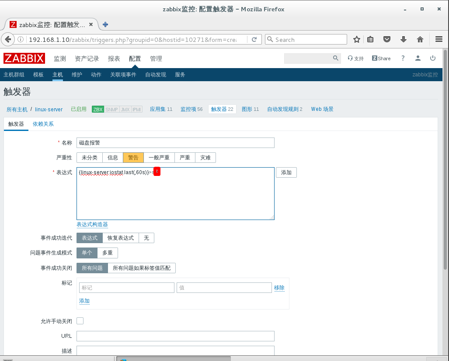Image resolution: width=449 pixels, height=361 pixels.
Task: Click the Firefox Search bar
Action: pos(306,39)
